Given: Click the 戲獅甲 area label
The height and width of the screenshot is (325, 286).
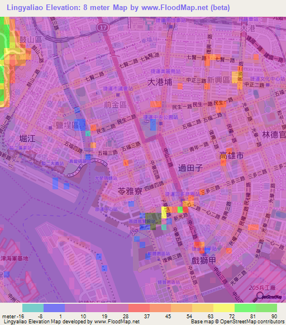Looking at the screenshot, I should pyautogui.click(x=203, y=261).
